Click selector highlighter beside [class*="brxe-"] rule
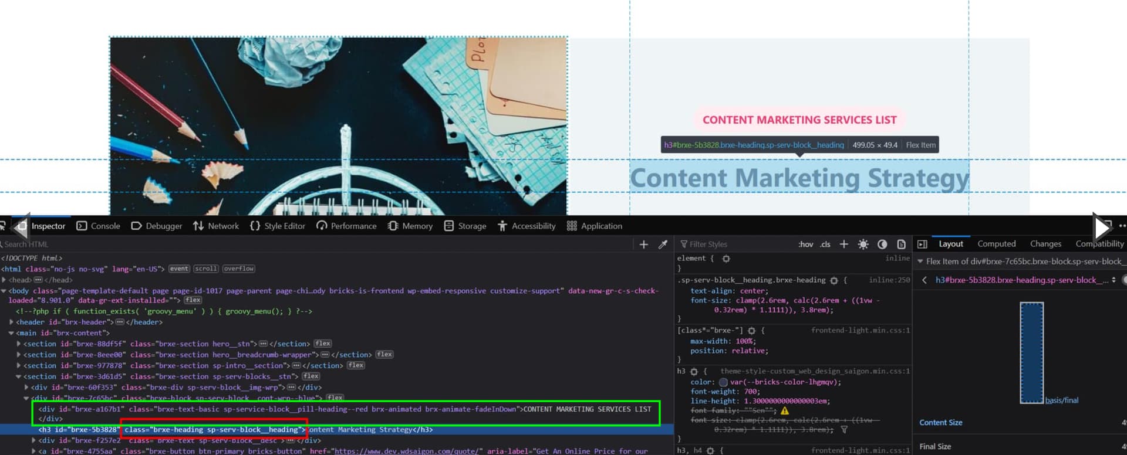The image size is (1127, 455). pyautogui.click(x=751, y=331)
